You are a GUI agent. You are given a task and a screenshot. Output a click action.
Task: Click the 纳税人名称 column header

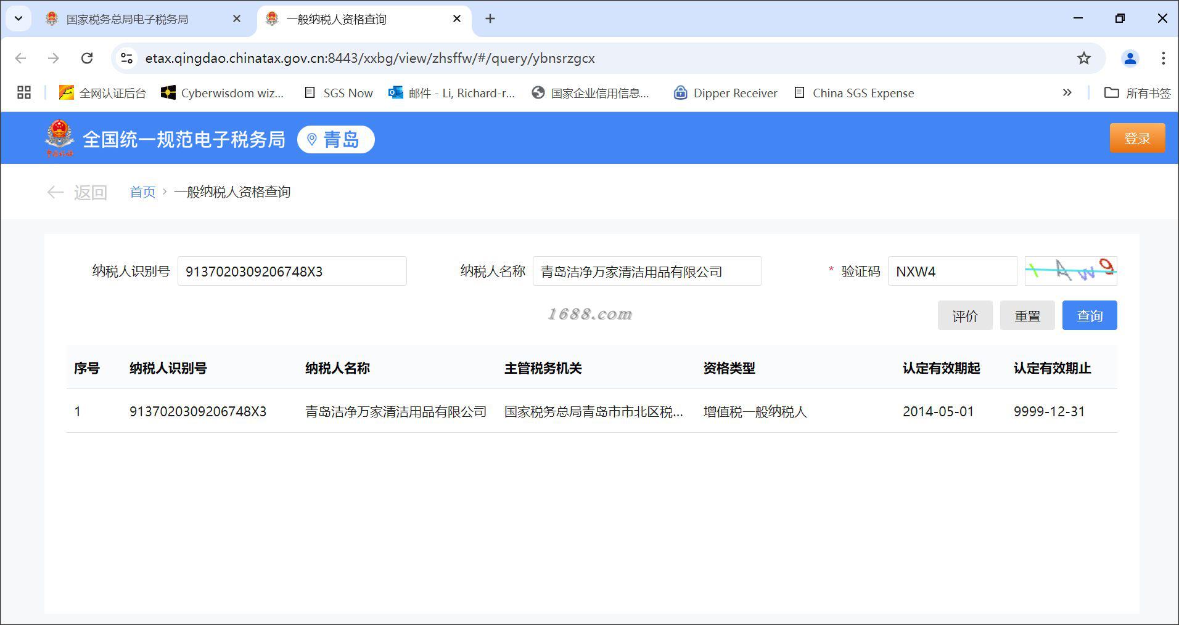(337, 368)
